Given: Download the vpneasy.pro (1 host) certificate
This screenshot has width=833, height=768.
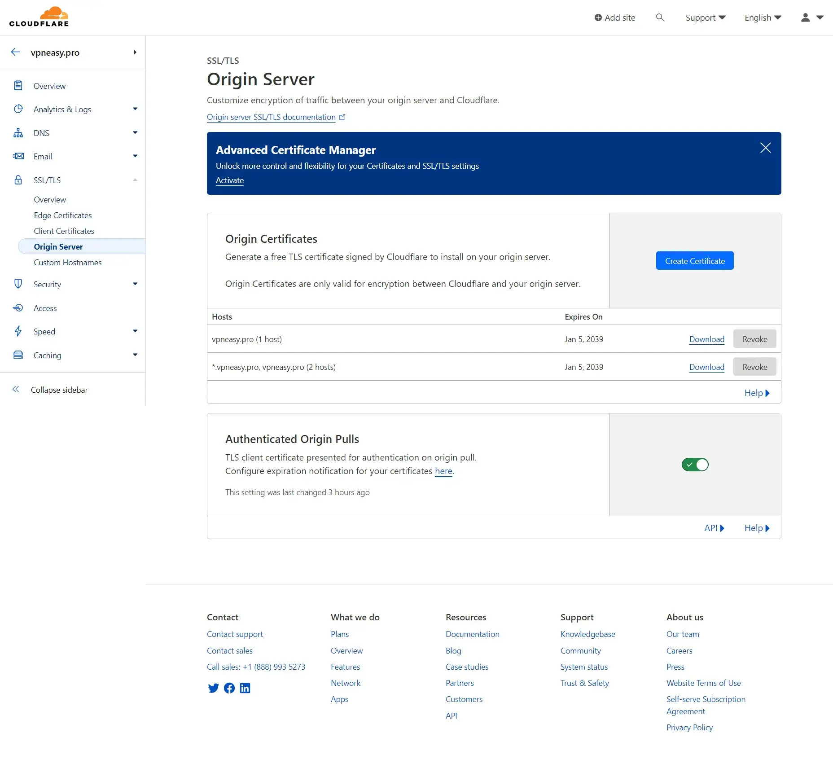Looking at the screenshot, I should coord(707,339).
